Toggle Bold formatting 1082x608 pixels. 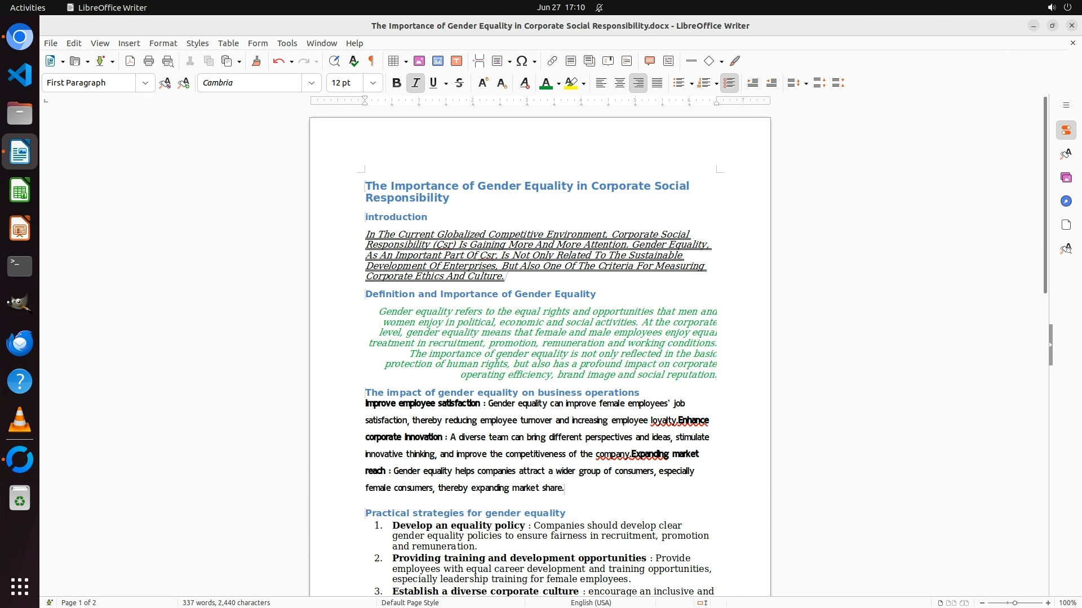[397, 83]
